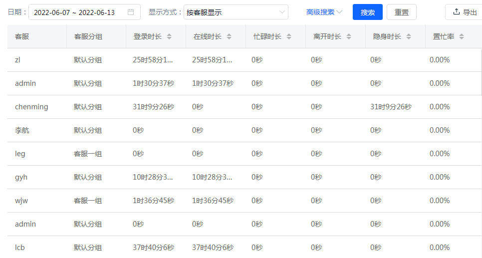Expand 高级搜索 advanced search options

[x=324, y=12]
